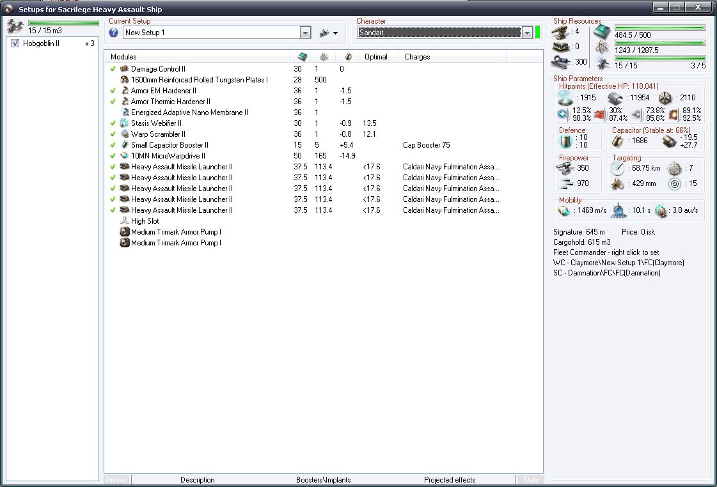
Task: Click the max velocity icon in Mobility
Action: pyautogui.click(x=564, y=211)
